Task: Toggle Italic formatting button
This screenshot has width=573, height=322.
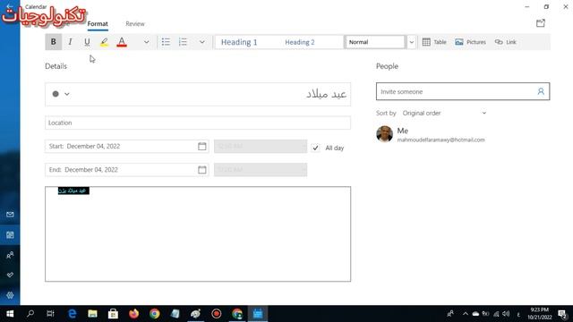Action: click(70, 42)
